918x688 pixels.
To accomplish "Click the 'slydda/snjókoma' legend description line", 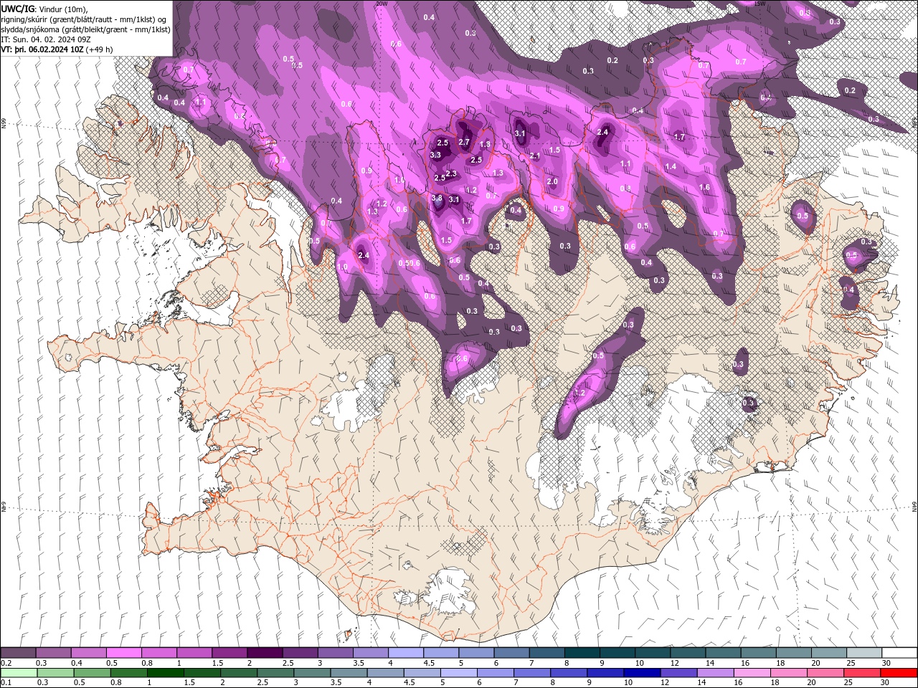I will point(85,29).
